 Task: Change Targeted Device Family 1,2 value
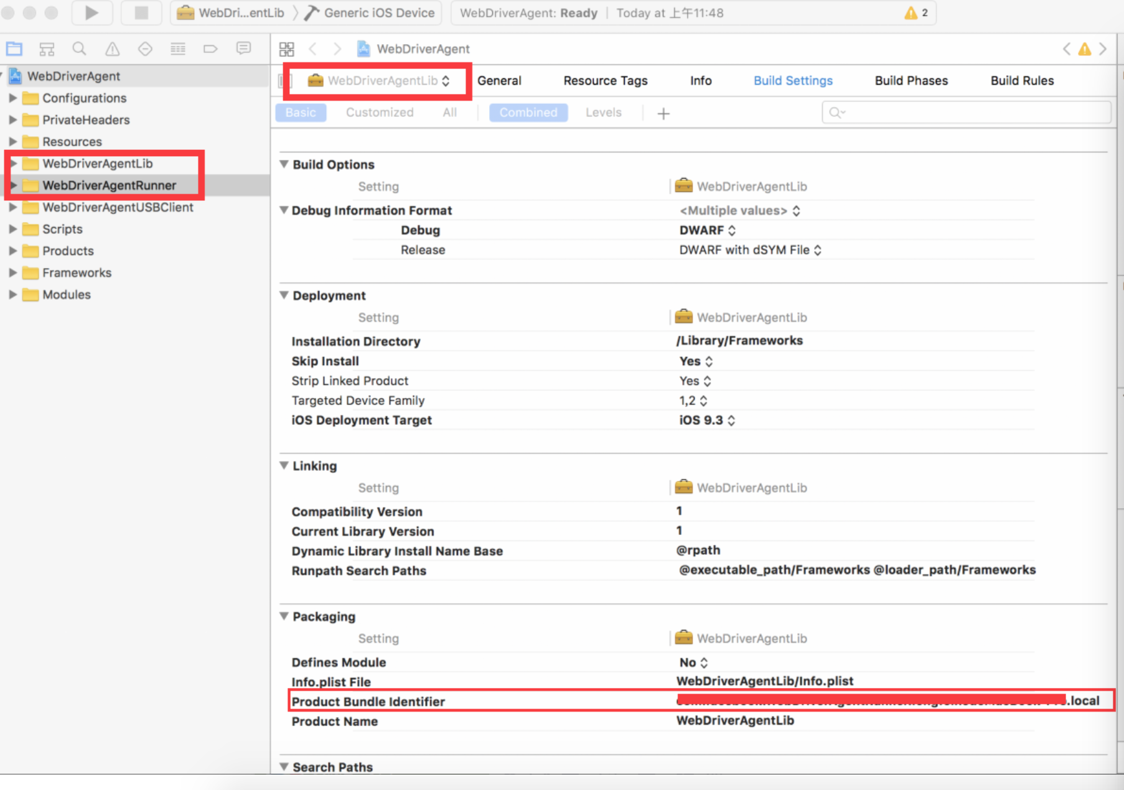[693, 401]
